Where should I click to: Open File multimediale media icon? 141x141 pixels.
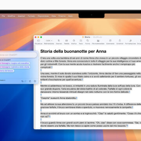98,41
